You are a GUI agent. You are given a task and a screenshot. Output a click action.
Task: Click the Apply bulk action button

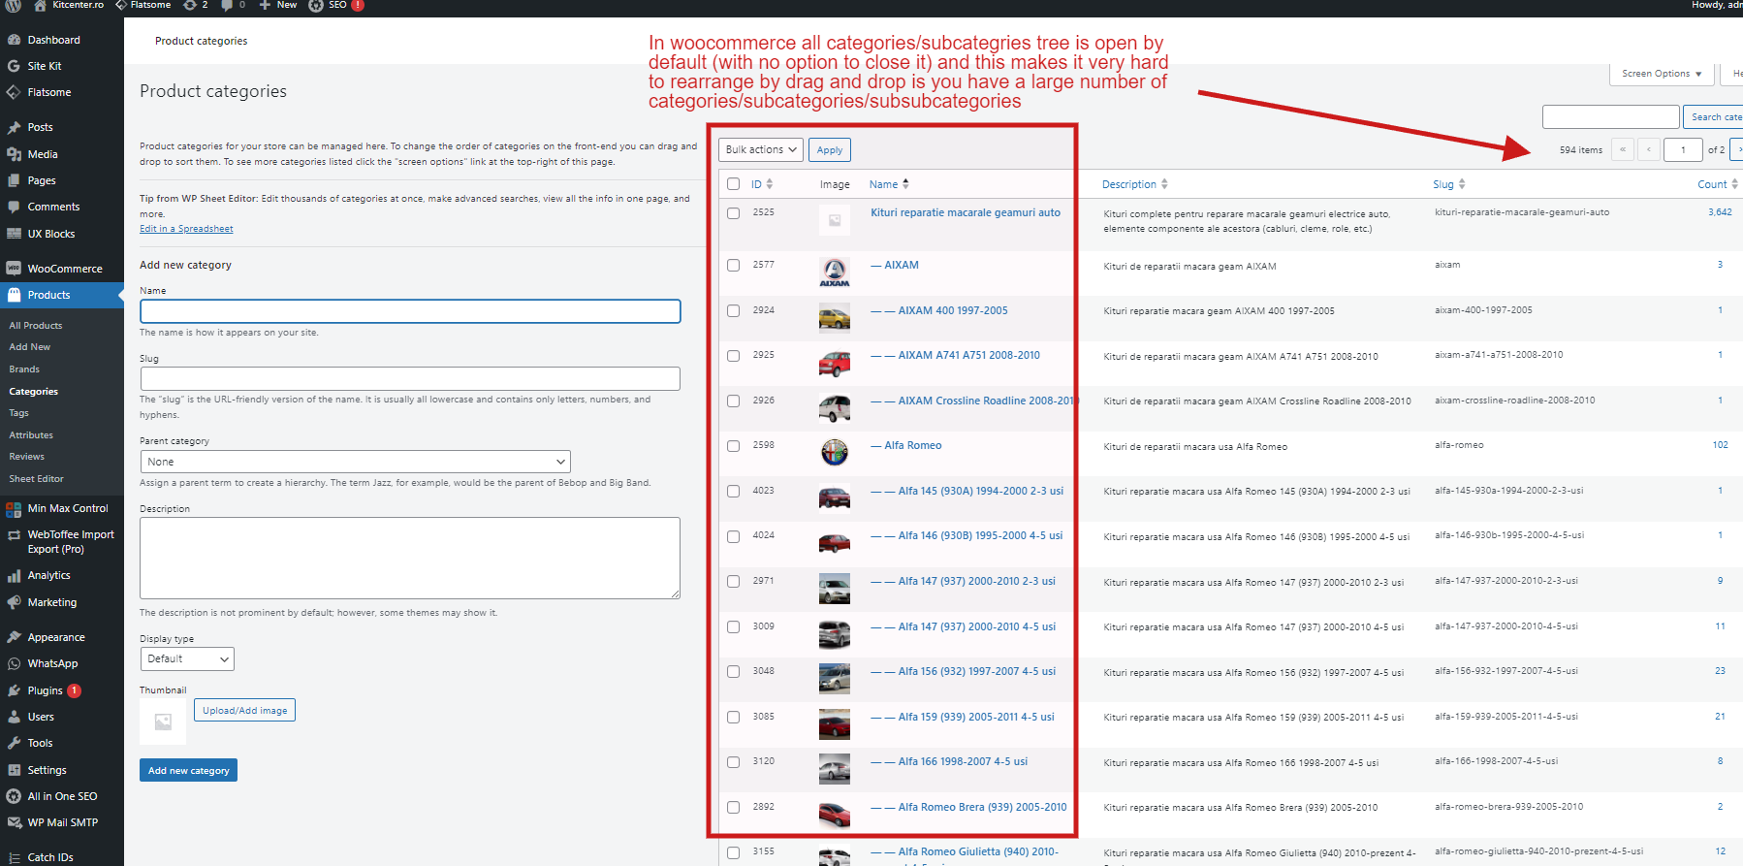click(830, 149)
